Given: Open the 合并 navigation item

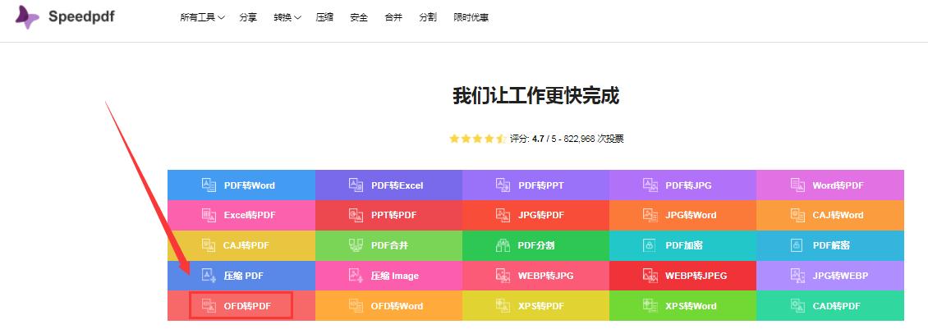Looking at the screenshot, I should coord(393,18).
